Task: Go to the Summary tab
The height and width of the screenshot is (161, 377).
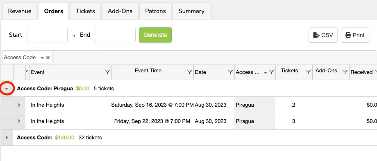Action: 191,11
